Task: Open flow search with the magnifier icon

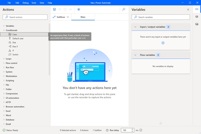Action: (x=124, y=9)
